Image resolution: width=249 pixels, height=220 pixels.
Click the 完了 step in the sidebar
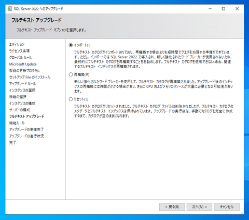pyautogui.click(x=12, y=143)
